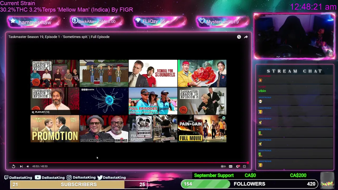Click the YouTube icon beside DaRastaKing

pyautogui.click(x=38, y=178)
